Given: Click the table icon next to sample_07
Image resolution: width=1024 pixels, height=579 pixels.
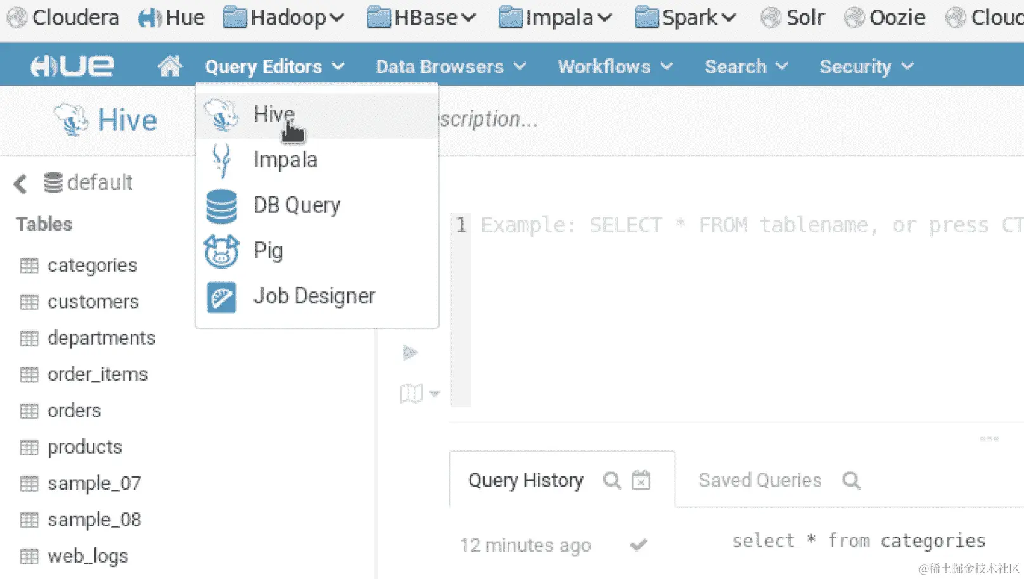Looking at the screenshot, I should coord(29,484).
